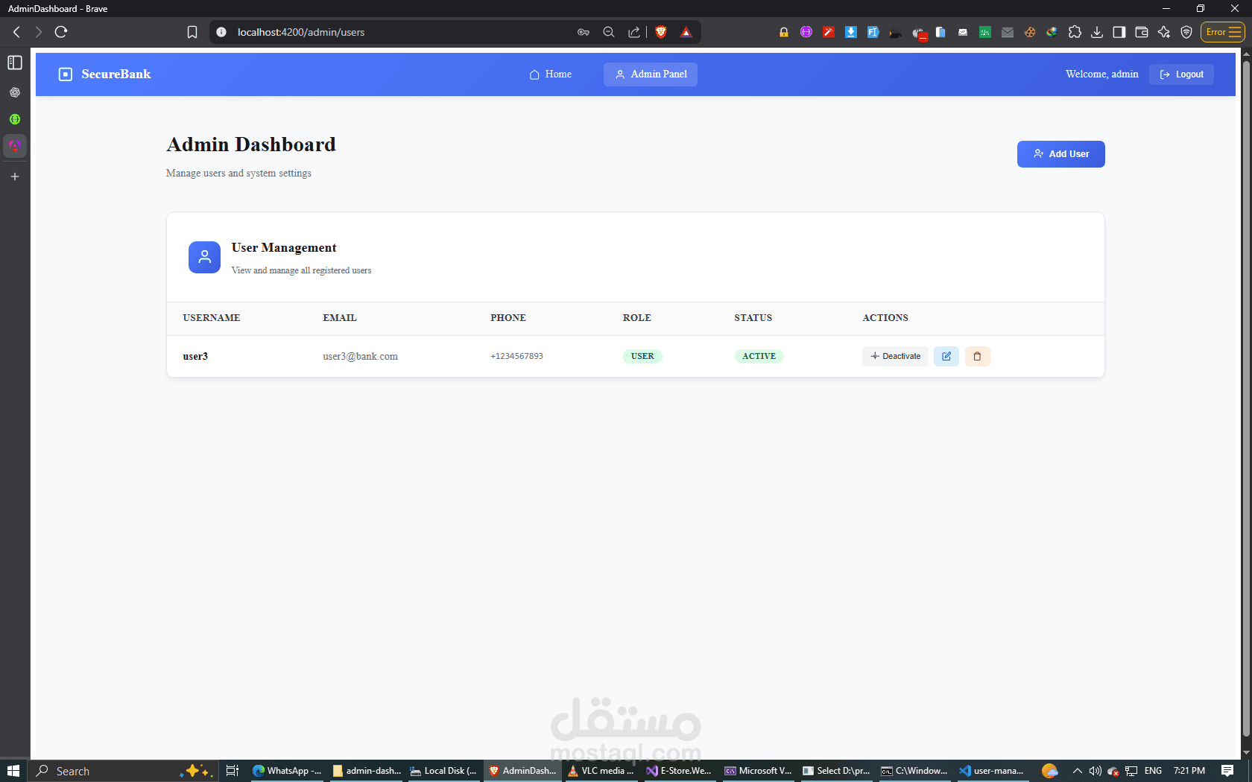The height and width of the screenshot is (782, 1252).
Task: Select the Admin Panel nav tab
Action: 651,74
